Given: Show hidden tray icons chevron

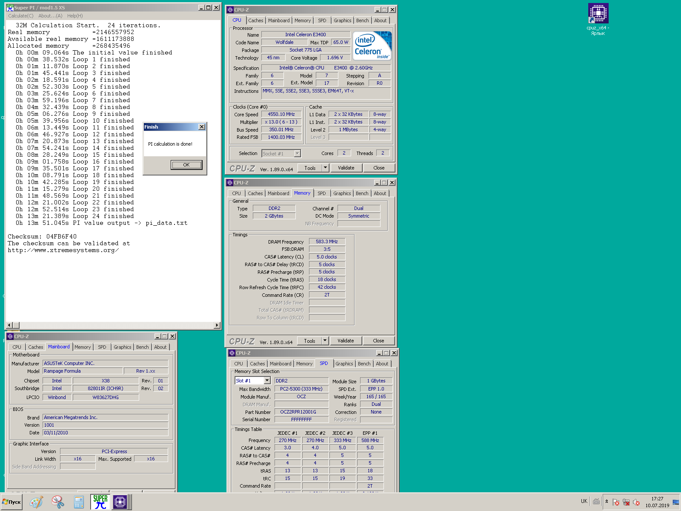Looking at the screenshot, I should 607,502.
